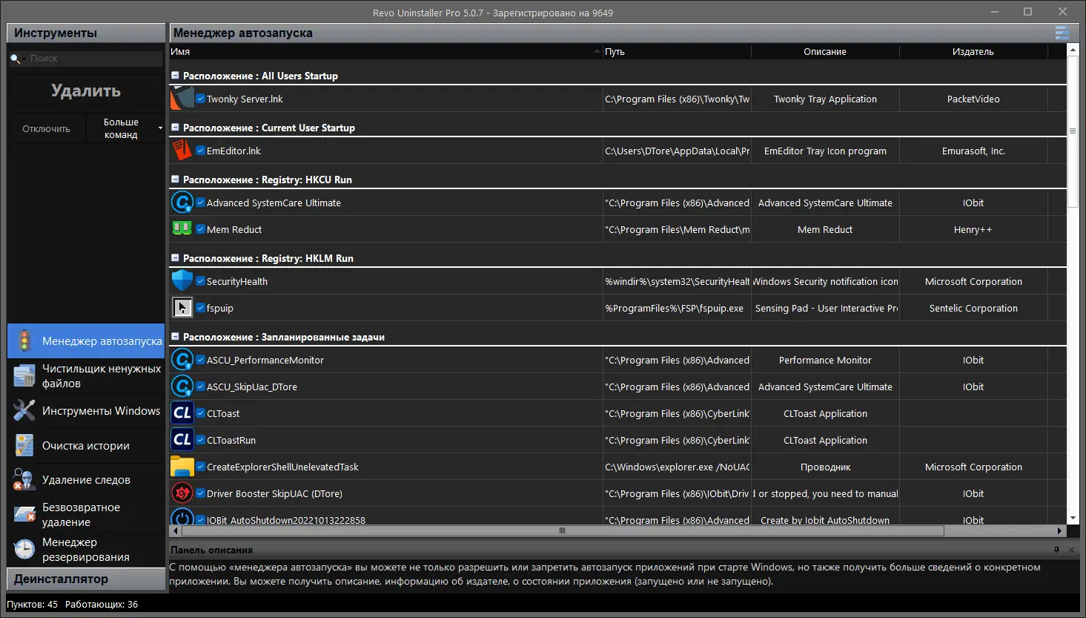The width and height of the screenshot is (1086, 618).
Task: Click the vertical scrollbar thumb
Action: coord(1073,131)
